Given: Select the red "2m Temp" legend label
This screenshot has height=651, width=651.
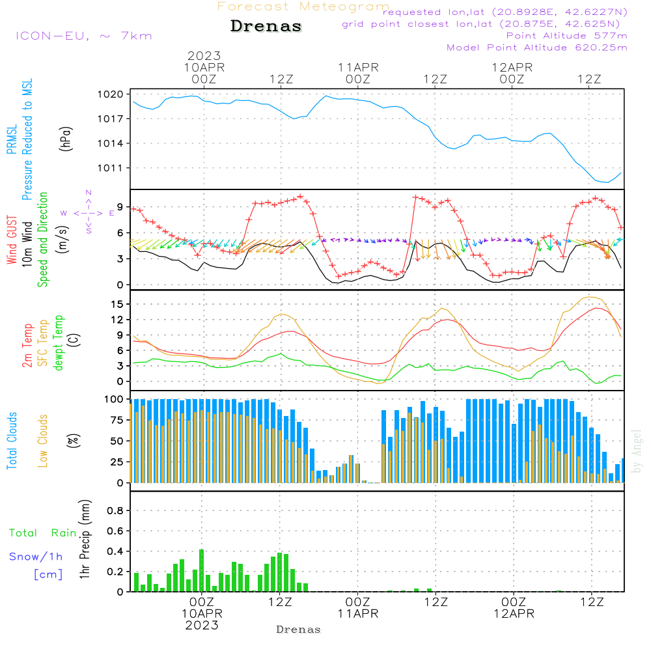Looking at the screenshot, I should 27,346.
